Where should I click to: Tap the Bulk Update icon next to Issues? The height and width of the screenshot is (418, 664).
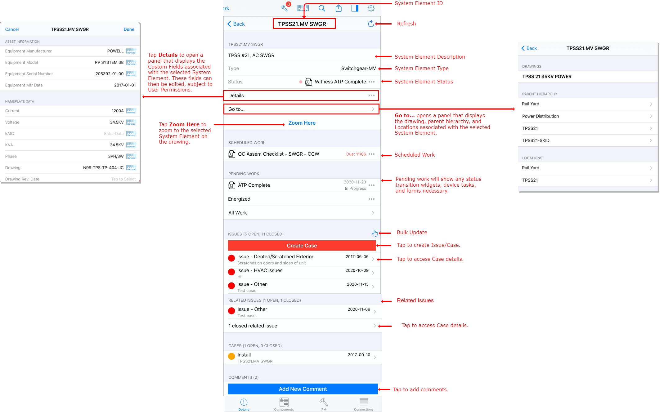[x=375, y=233]
